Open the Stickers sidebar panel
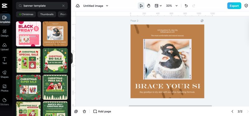The height and width of the screenshot is (116, 249). pos(4,102)
